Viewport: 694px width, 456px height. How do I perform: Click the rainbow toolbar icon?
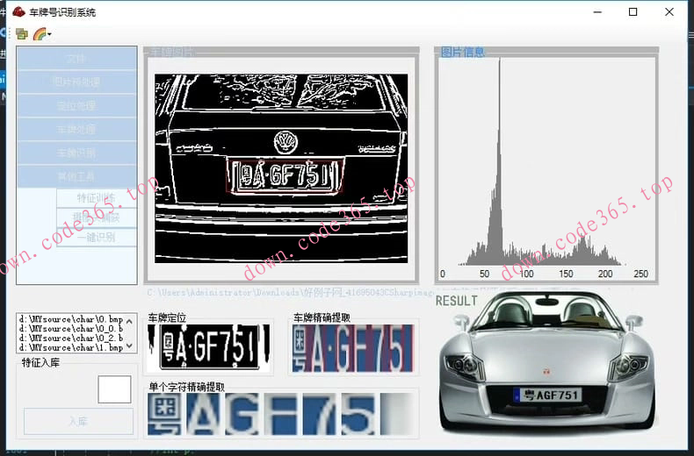click(40, 34)
